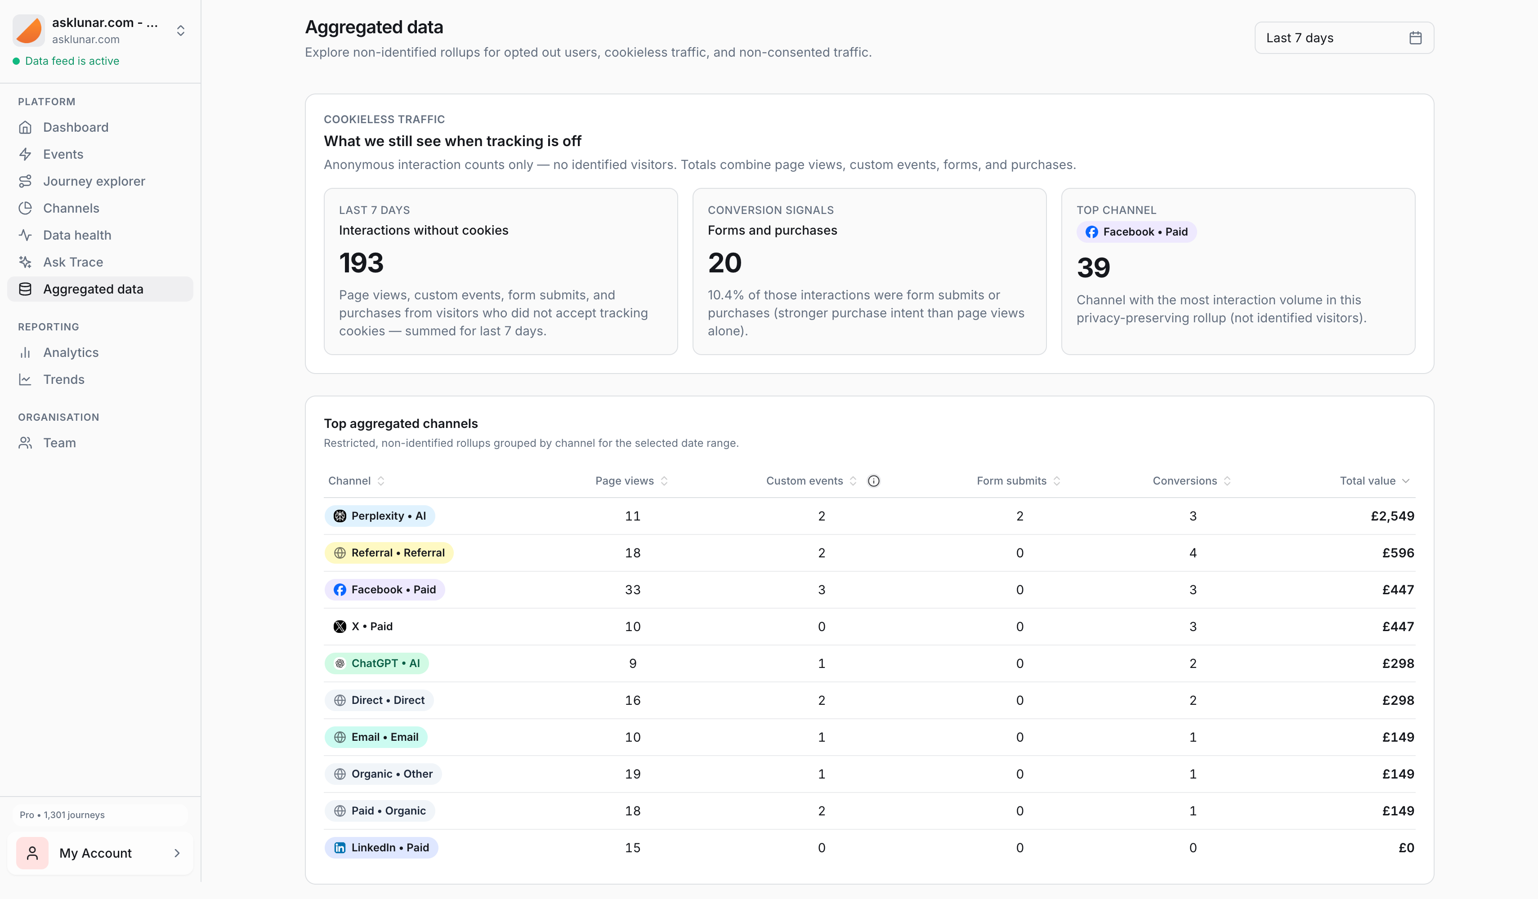
Task: Click the Team people icon
Action: click(26, 442)
